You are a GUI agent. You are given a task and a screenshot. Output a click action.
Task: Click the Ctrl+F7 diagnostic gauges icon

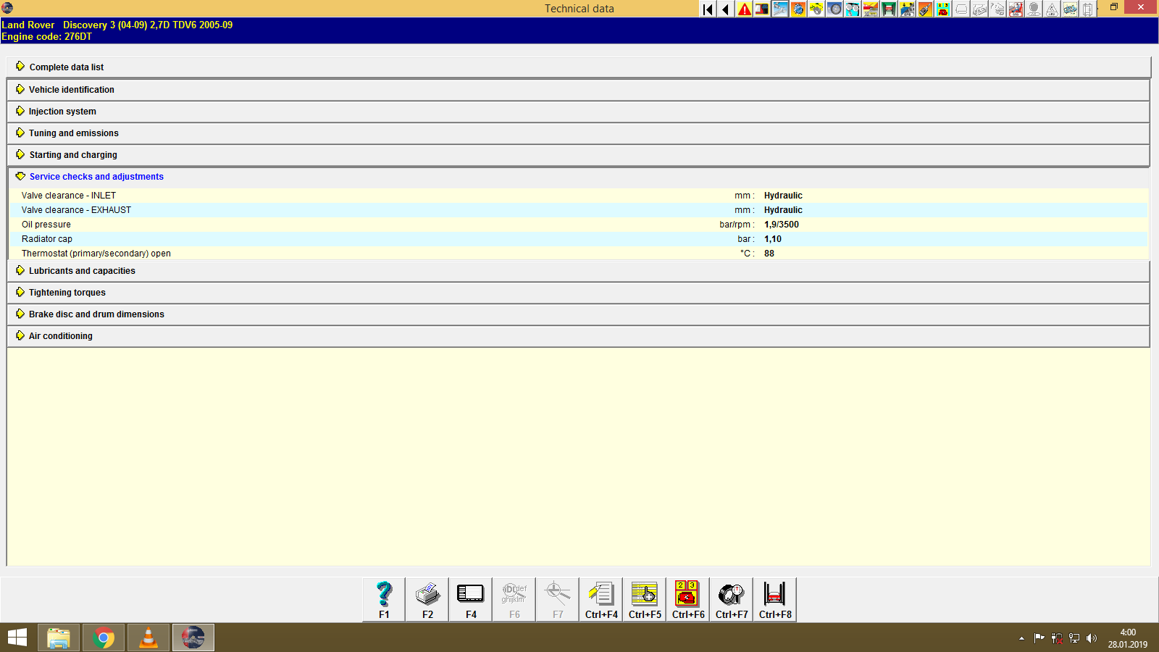click(x=731, y=594)
